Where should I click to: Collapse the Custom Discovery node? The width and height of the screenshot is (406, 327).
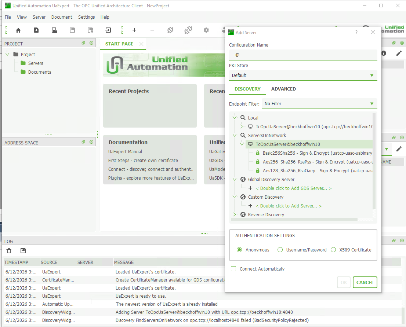pos(235,197)
